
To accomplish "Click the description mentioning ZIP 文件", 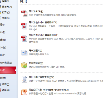I will tap(47, 67).
